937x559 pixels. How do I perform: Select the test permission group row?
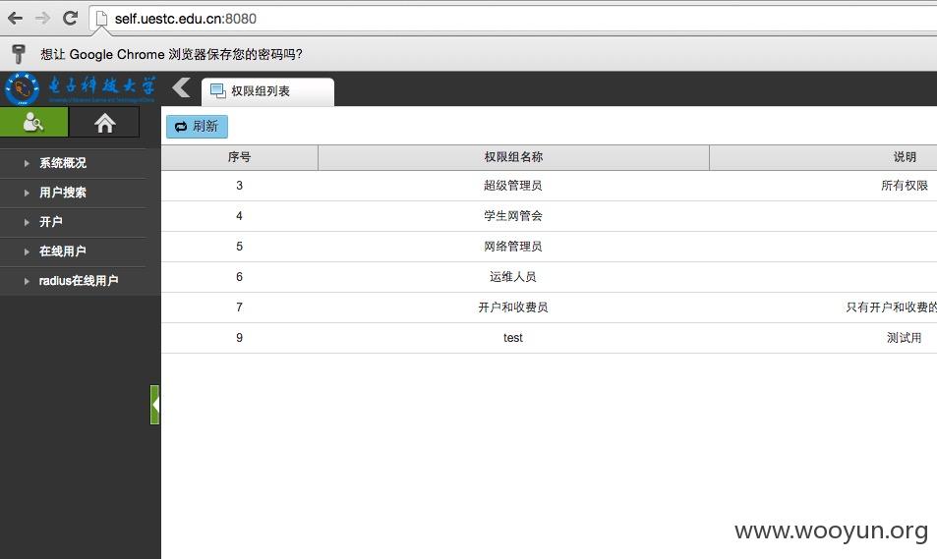[550, 338]
